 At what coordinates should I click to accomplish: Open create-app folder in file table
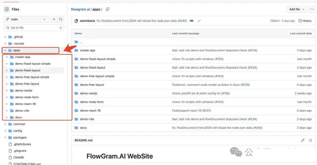pos(87,50)
